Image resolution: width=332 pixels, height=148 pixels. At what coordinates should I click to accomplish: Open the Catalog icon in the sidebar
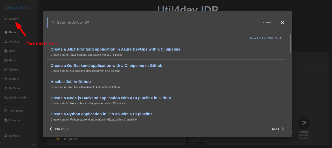pos(6,41)
